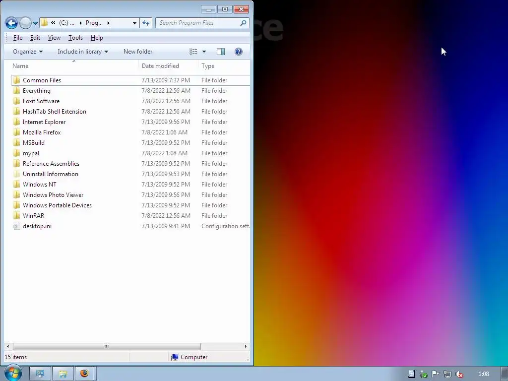Image resolution: width=508 pixels, height=381 pixels.
Task: Click the '7/13/2009 7:37 PM' date cell
Action: click(x=166, y=80)
